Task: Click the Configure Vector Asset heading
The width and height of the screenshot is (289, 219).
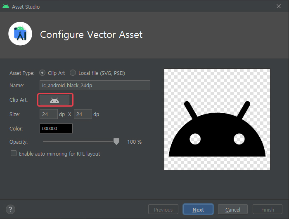Action: coord(91,35)
